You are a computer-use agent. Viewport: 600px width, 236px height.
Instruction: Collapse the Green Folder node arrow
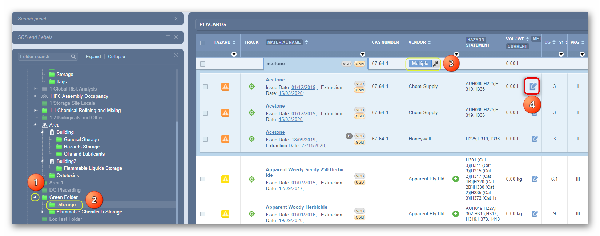pyautogui.click(x=35, y=197)
